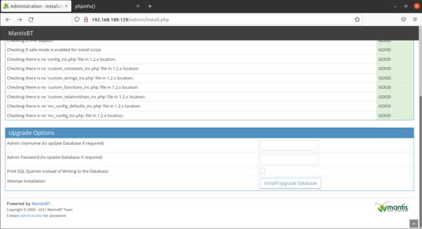
Task: Switch to the phpinfo() tab
Action: coord(105,6)
